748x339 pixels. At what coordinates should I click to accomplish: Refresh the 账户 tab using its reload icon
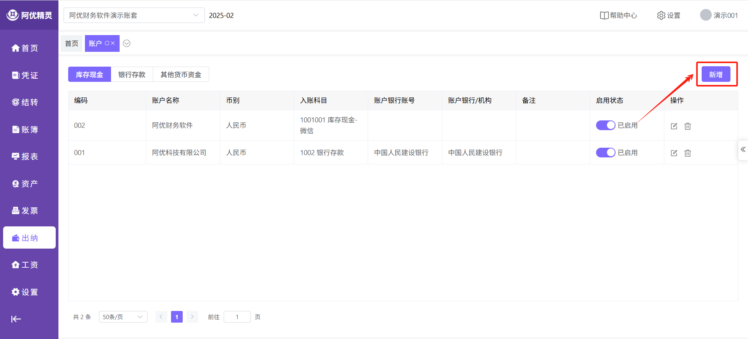107,43
